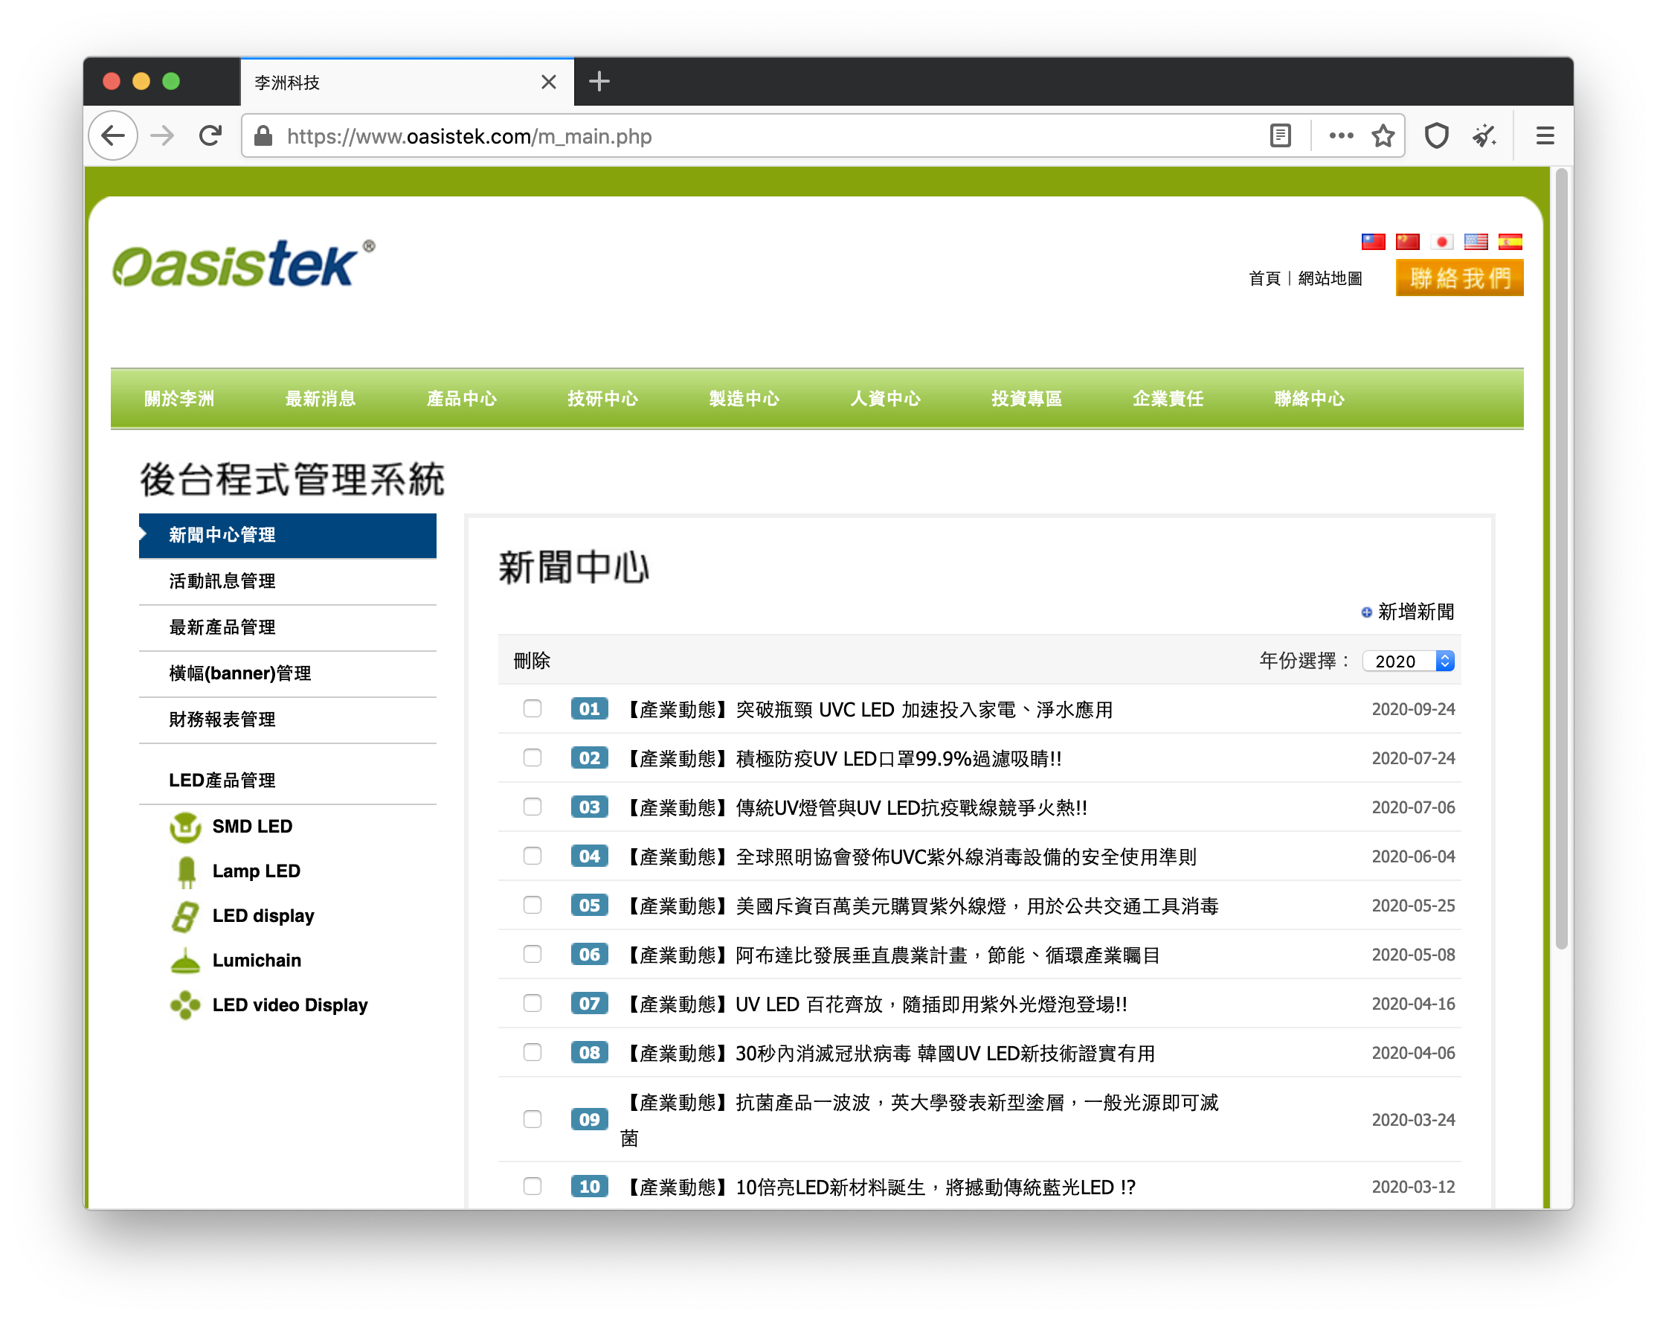Open the tracking protection shield icon
Viewport: 1657px width, 1320px height.
click(x=1436, y=136)
